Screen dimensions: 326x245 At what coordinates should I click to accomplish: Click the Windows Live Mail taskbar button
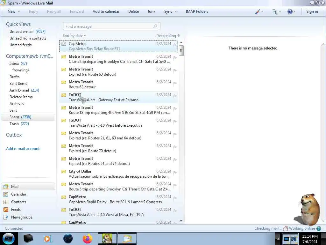coord(127,239)
